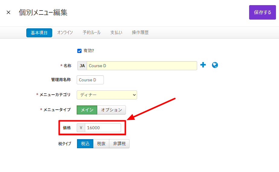Click the 個別メニュー編集 heading
The height and width of the screenshot is (172, 279).
[x=43, y=12]
